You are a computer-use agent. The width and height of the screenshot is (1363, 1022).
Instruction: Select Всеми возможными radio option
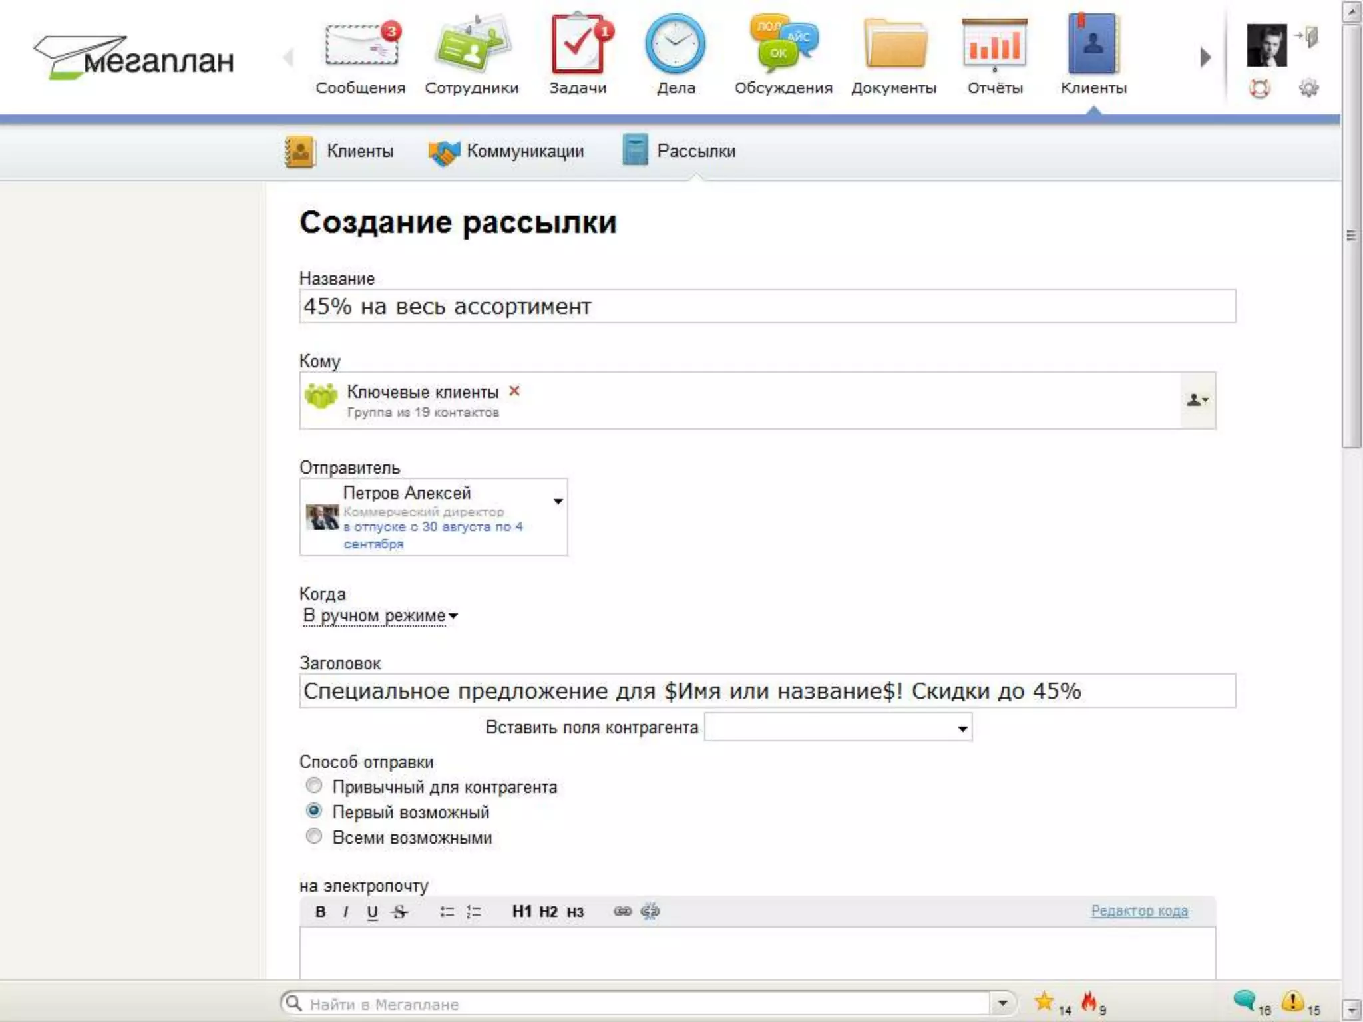pos(314,836)
